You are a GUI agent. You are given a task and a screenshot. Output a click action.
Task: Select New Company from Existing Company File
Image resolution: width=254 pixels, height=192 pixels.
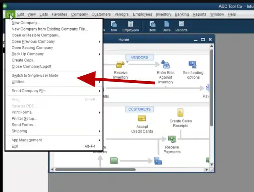[54, 29]
